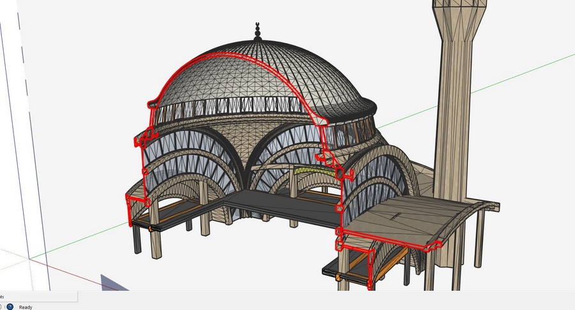Select the yellow-green element inside the building
Viewport: 575px width, 310px height.
click(x=313, y=169)
